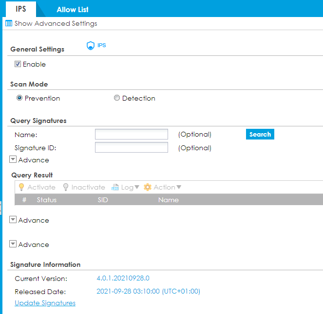Select Prevention scan mode
This screenshot has width=323, height=314.
point(19,98)
